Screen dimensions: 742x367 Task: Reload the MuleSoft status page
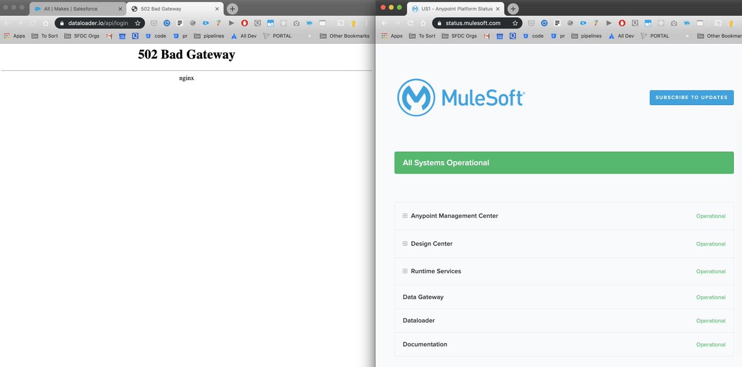click(411, 23)
